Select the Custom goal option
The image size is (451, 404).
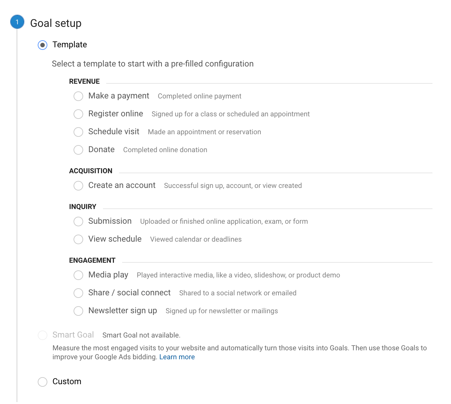point(43,382)
